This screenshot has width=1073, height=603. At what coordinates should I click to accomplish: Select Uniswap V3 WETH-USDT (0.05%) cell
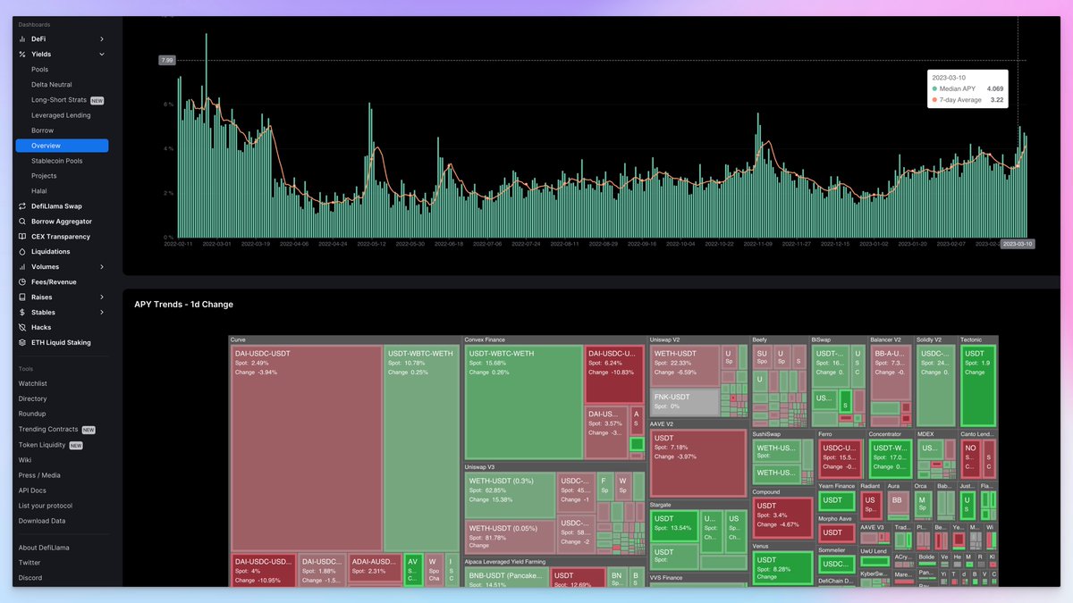point(511,538)
